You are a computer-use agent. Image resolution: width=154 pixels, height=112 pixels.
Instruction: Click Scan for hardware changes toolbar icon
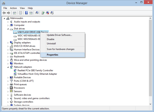pyautogui.click(x=37, y=13)
